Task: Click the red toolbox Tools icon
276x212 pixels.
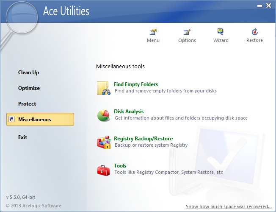Action: click(103, 170)
